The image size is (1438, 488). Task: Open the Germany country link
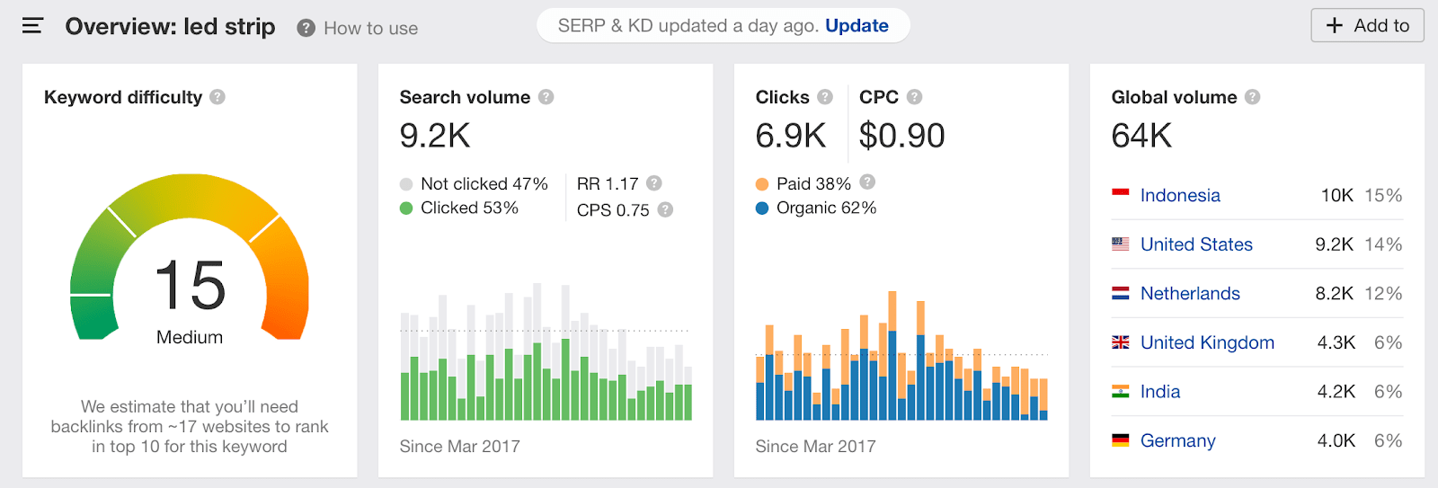tap(1177, 440)
